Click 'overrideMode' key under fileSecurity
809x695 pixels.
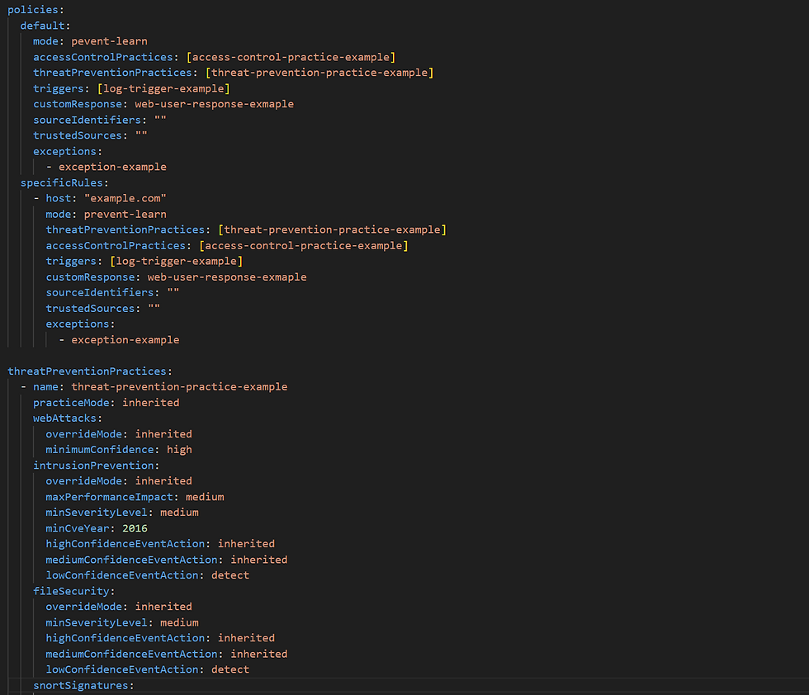coord(83,607)
